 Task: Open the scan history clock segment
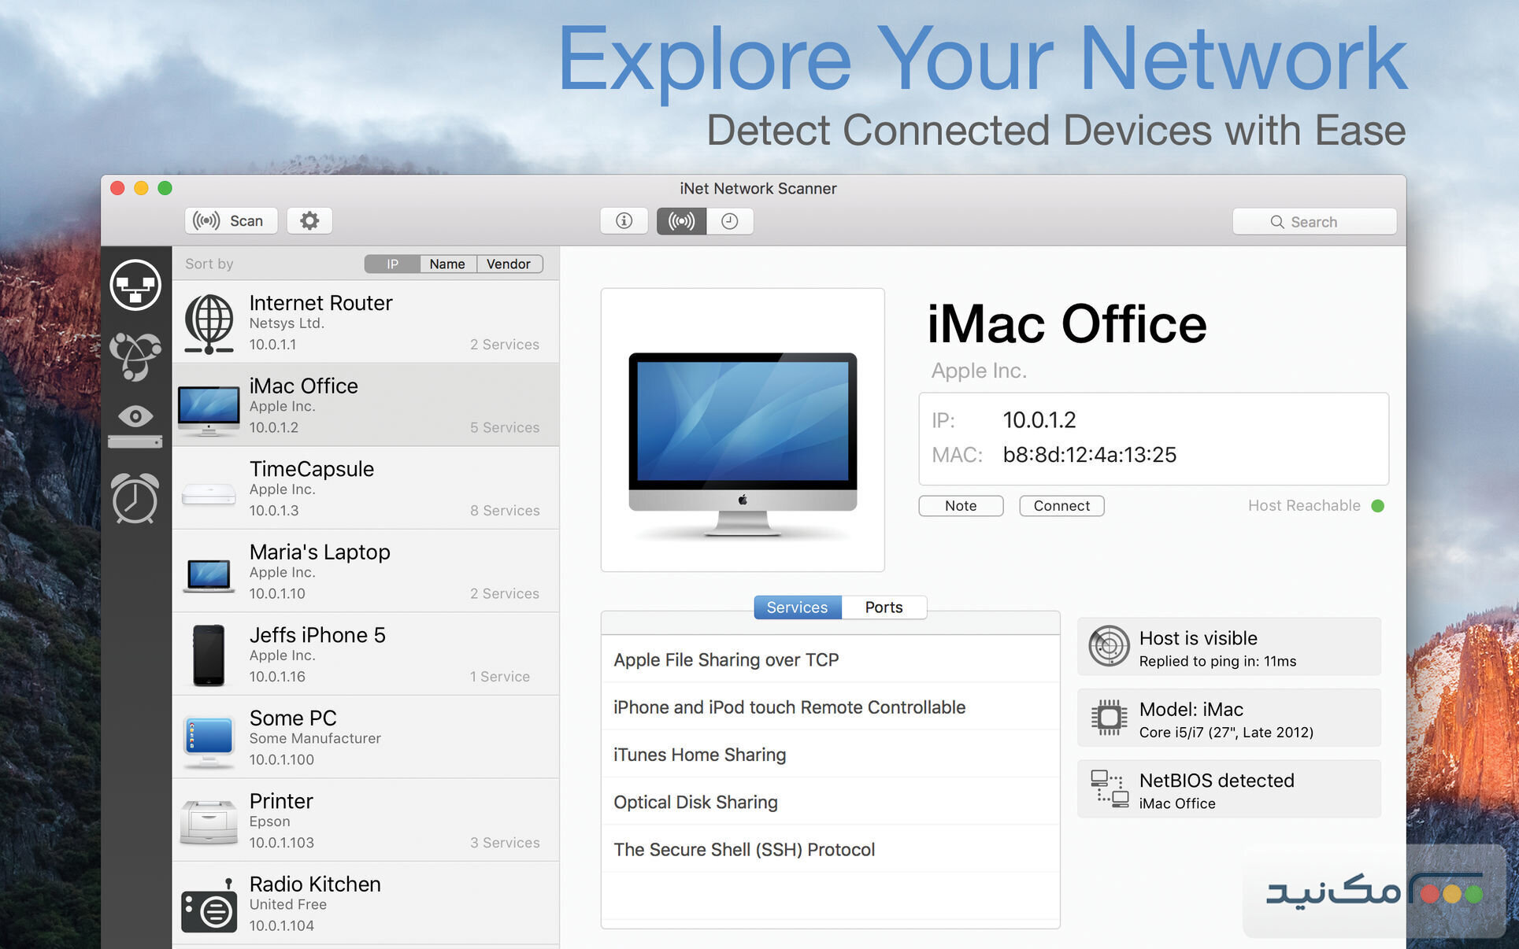[729, 221]
